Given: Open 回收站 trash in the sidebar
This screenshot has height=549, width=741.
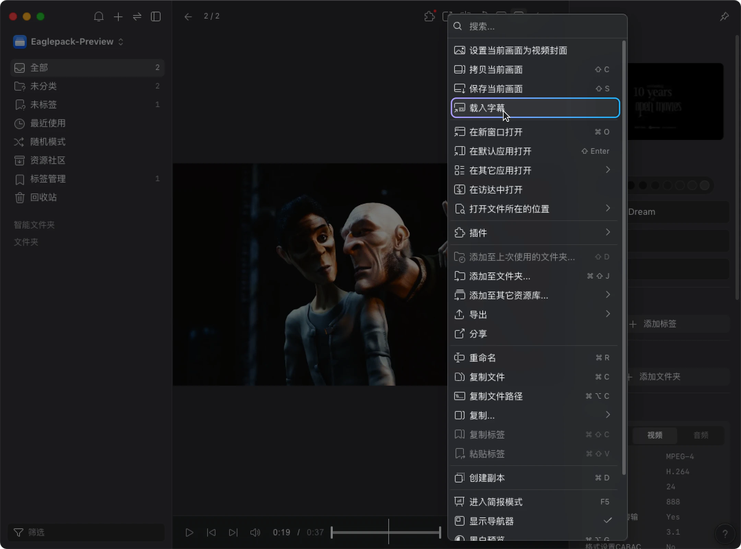Looking at the screenshot, I should (x=87, y=197).
